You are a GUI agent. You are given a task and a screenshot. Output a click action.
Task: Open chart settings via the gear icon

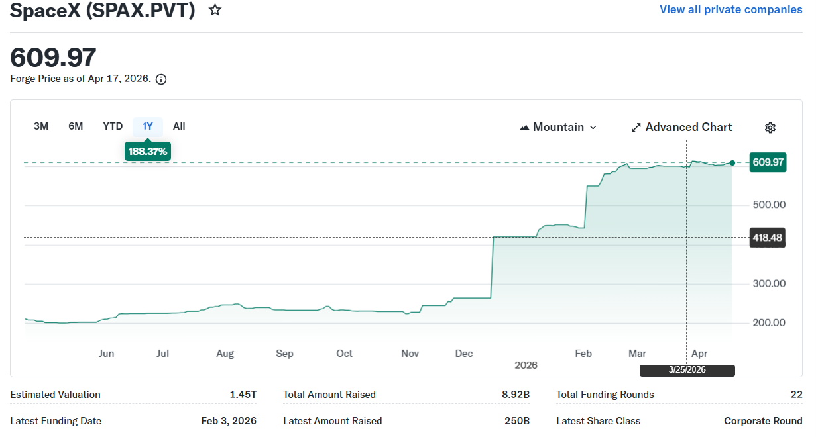770,128
